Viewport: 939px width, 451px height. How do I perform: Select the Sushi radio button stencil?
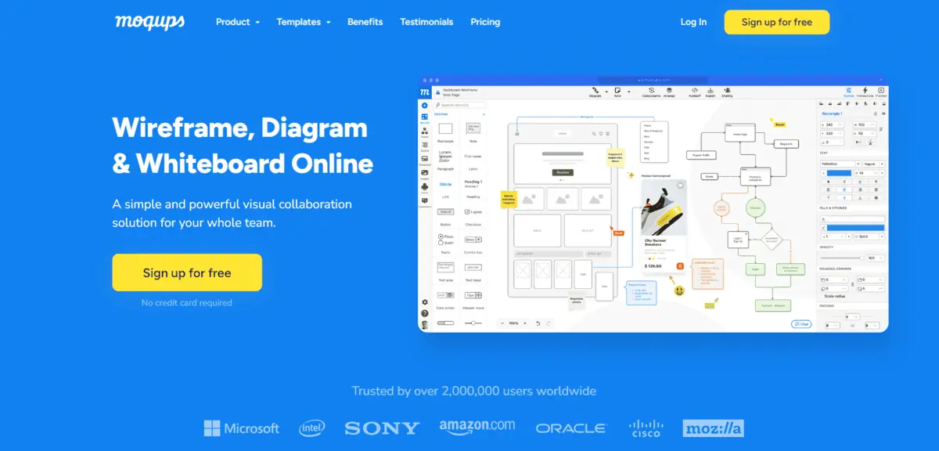[441, 243]
